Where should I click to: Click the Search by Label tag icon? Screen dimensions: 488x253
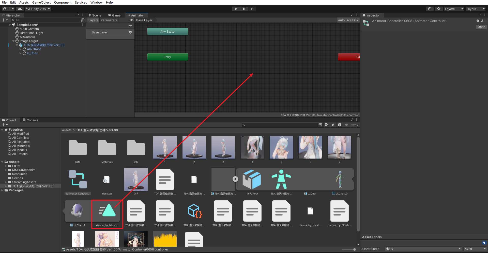coord(333,125)
